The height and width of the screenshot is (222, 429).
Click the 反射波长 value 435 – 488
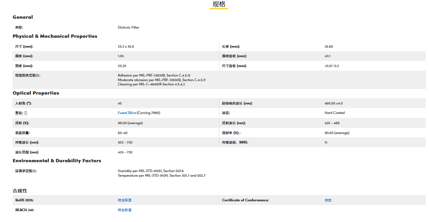pos(332,123)
